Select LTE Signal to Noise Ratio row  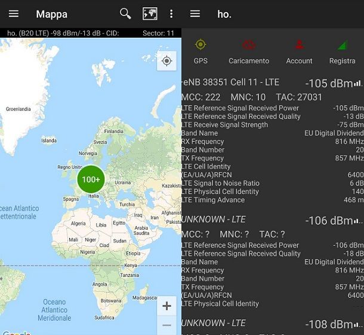coord(273,183)
